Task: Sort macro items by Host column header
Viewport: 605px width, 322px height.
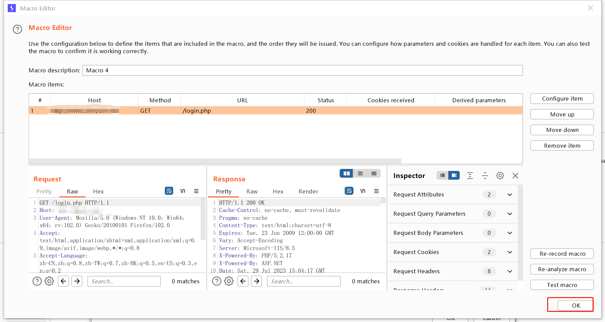Action: click(94, 100)
